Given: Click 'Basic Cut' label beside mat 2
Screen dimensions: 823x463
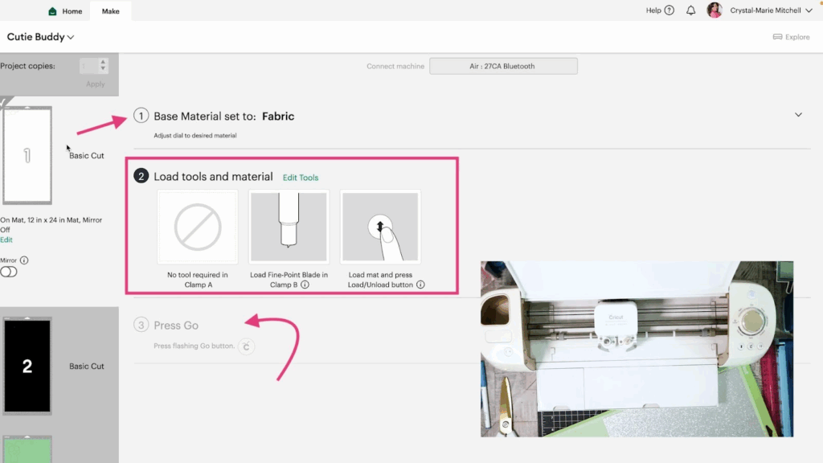Looking at the screenshot, I should coord(87,366).
